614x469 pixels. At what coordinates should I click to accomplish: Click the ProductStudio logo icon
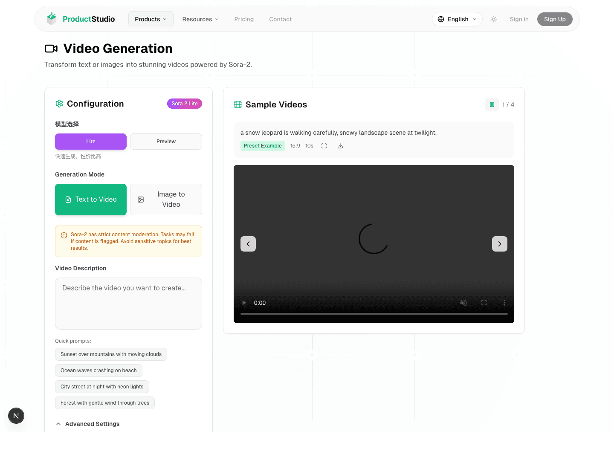pos(52,19)
